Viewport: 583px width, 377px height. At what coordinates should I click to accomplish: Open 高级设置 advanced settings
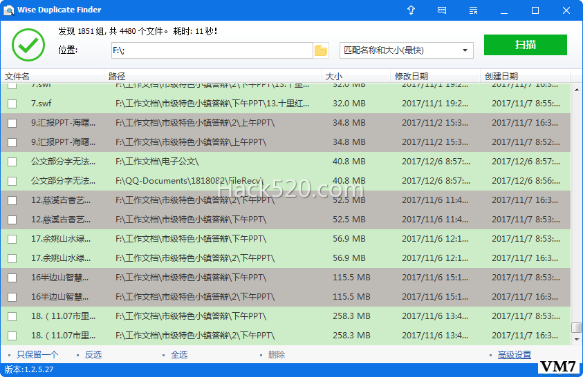coord(515,355)
